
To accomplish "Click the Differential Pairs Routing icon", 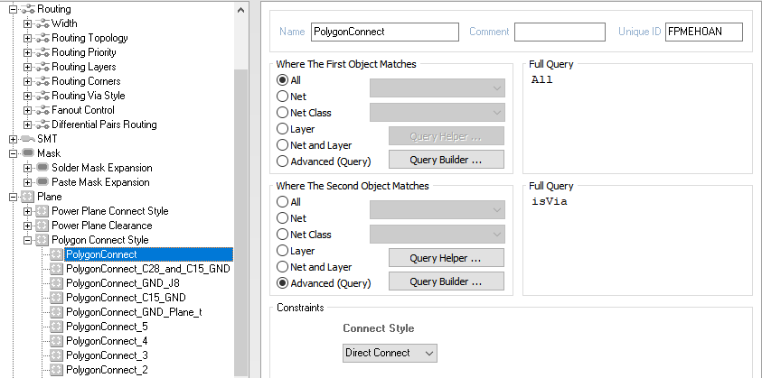I will [x=42, y=124].
